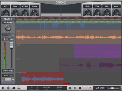The width and height of the screenshot is (122, 91).
Task: Select the purple Track 3 clip
Action: click(x=98, y=51)
